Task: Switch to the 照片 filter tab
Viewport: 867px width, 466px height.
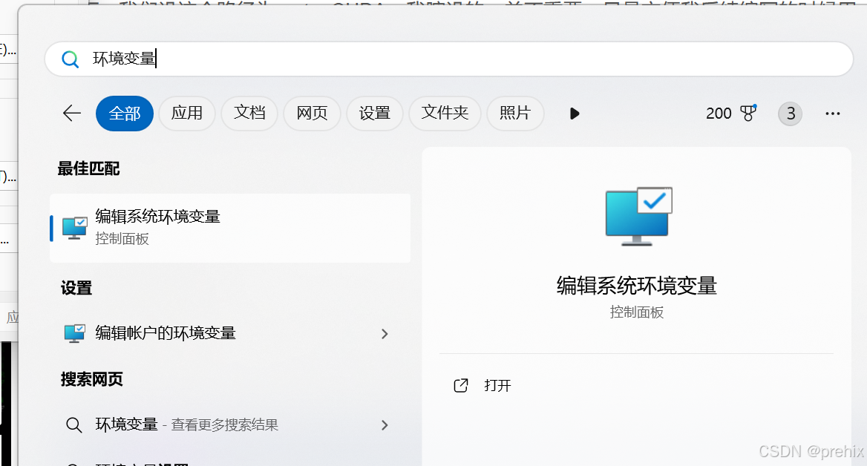Action: point(515,114)
